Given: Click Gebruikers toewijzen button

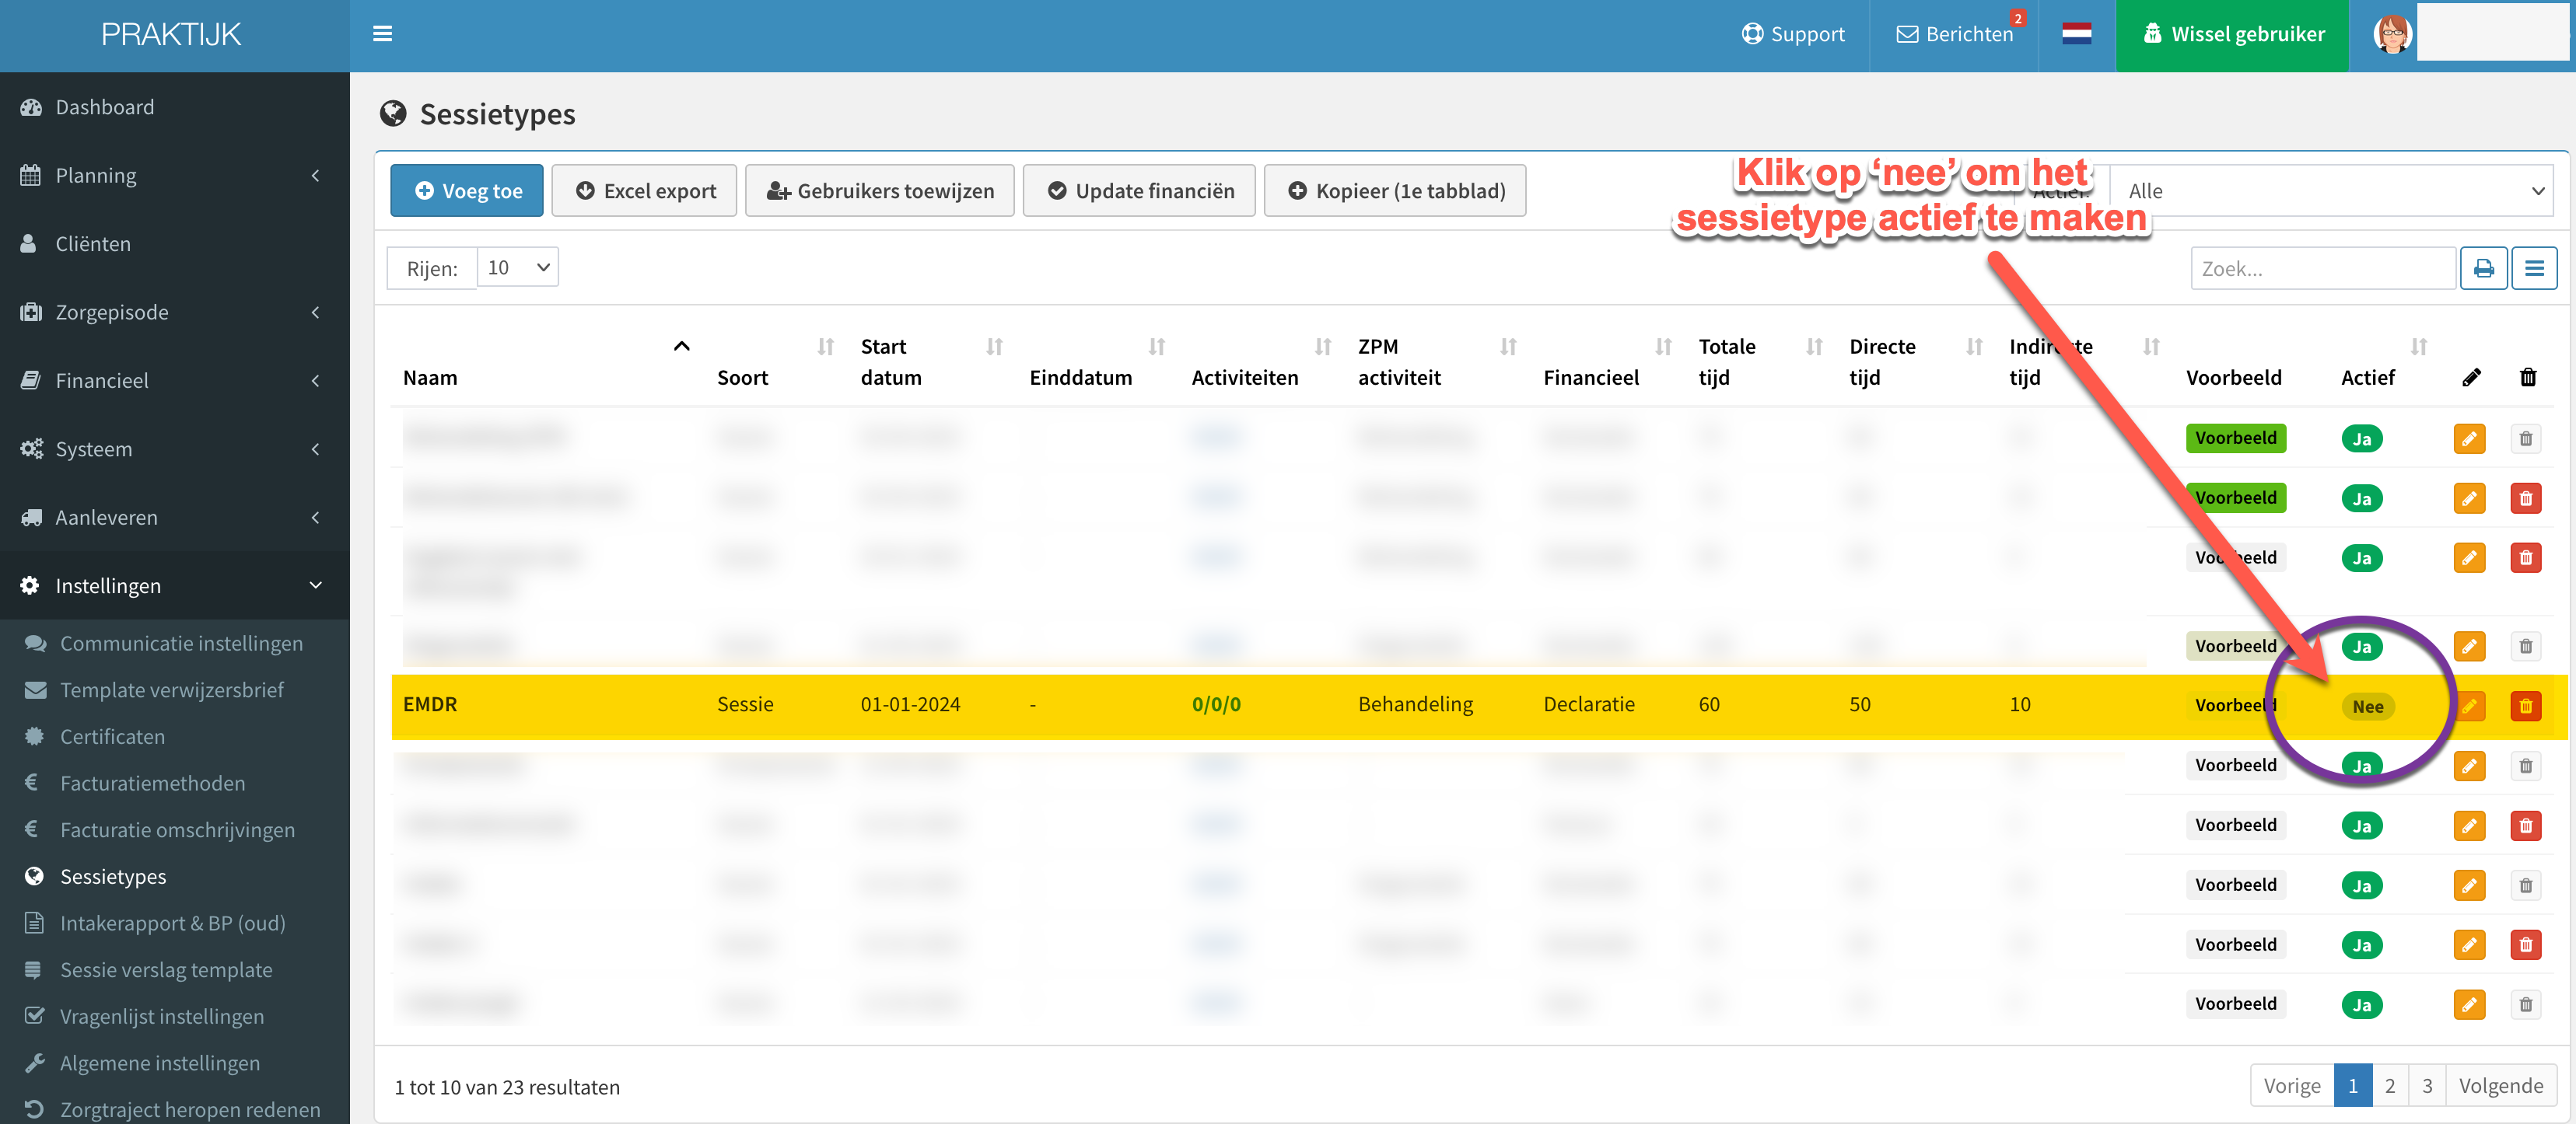Looking at the screenshot, I should click(880, 190).
